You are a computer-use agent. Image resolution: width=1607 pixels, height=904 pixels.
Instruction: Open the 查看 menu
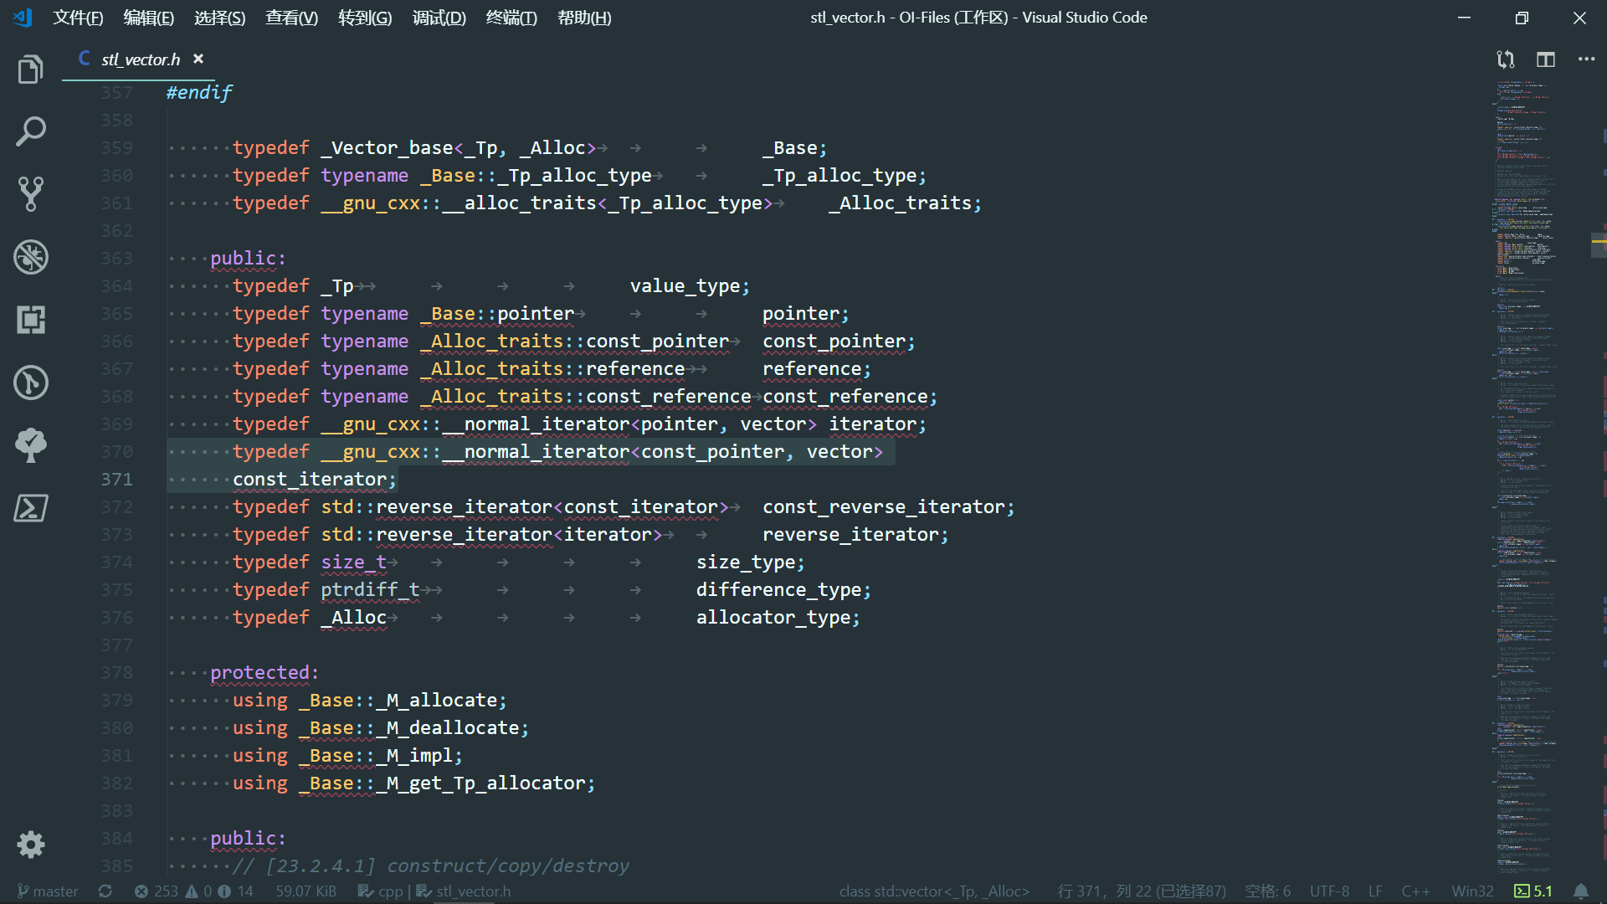[290, 18]
